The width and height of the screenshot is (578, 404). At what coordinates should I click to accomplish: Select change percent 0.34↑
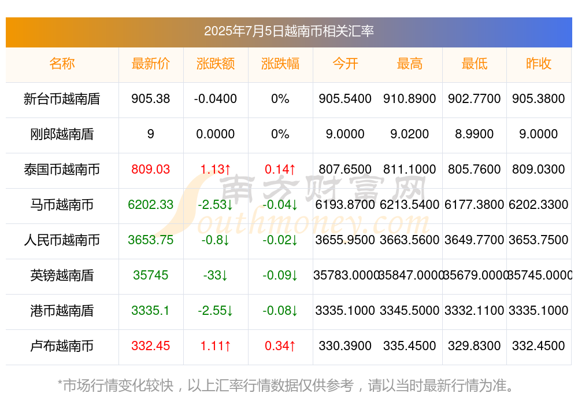tap(280, 346)
